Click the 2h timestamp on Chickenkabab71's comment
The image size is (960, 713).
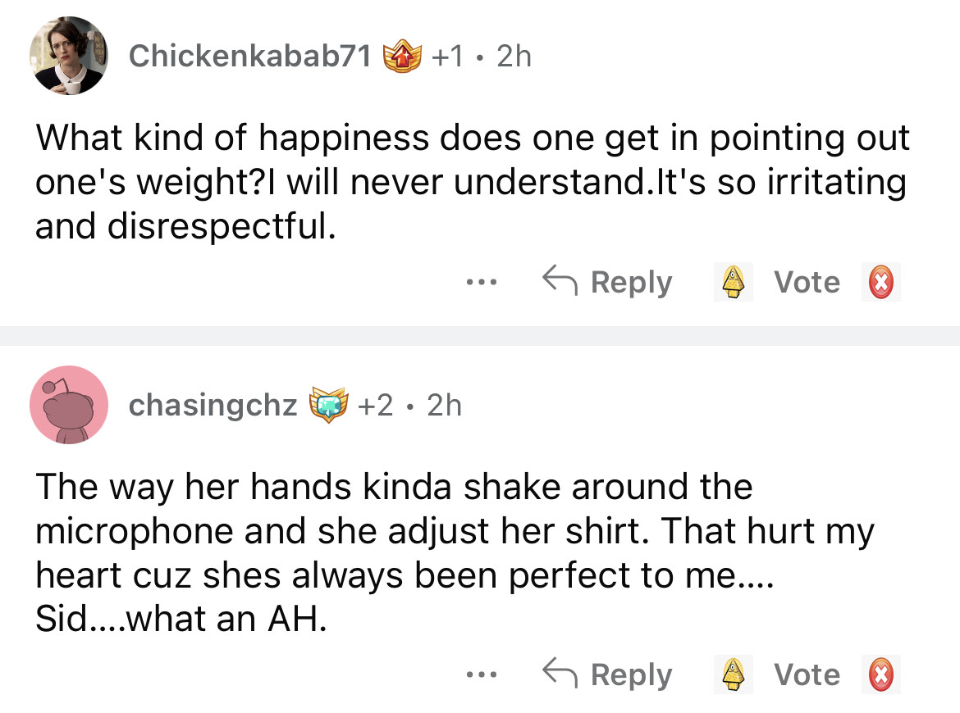[x=514, y=57]
